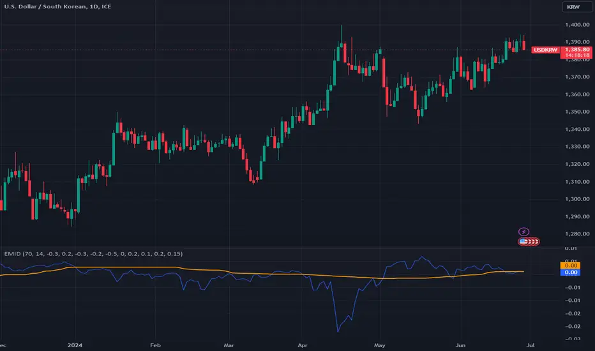Select the red 1,385.80 current price label
Viewport: 595px width, 351px height.
(x=577, y=49)
